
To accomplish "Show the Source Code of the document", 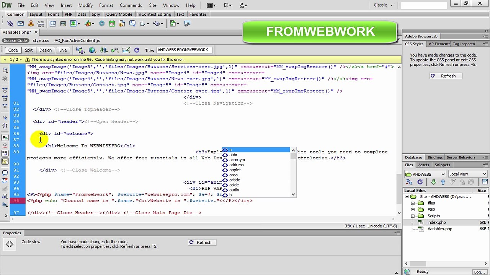I will [15, 40].
